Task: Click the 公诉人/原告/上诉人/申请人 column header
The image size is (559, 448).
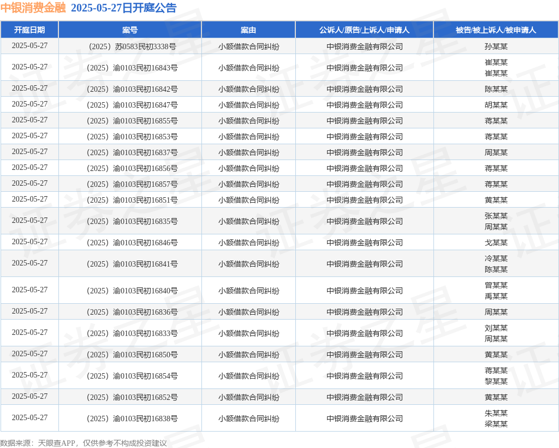Action: 364,30
